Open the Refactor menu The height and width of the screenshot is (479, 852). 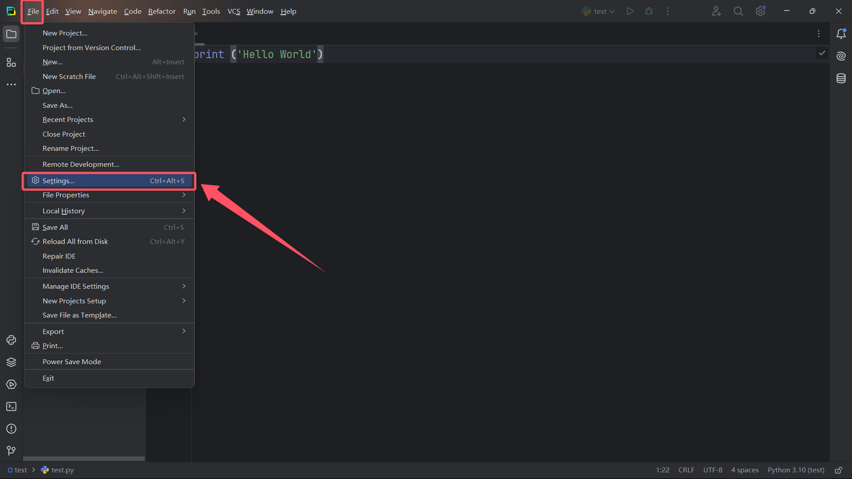(x=162, y=12)
